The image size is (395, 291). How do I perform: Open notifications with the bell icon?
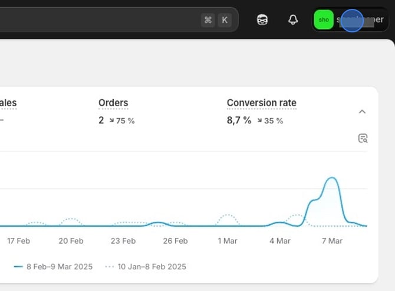pyautogui.click(x=293, y=19)
